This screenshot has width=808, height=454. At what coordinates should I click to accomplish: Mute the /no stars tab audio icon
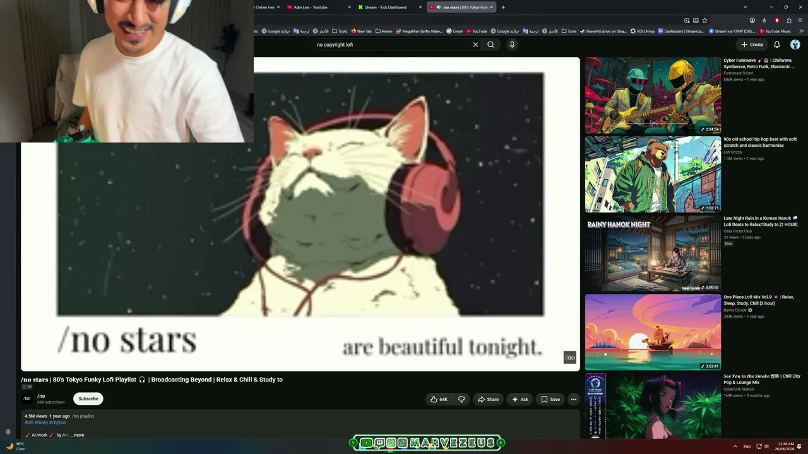click(438, 7)
